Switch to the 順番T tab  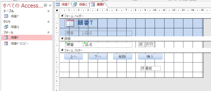pyautogui.click(x=63, y=5)
